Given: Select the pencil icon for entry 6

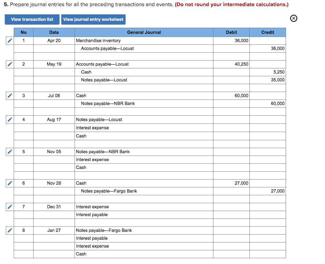Looking at the screenshot, I should [x=10, y=183].
